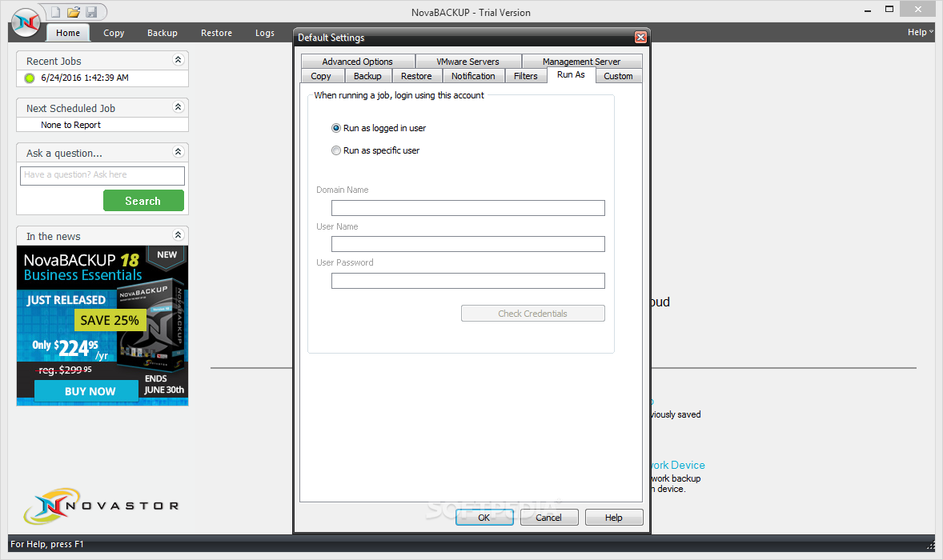Open the Help dropdown in the top right
The image size is (943, 560).
920,33
